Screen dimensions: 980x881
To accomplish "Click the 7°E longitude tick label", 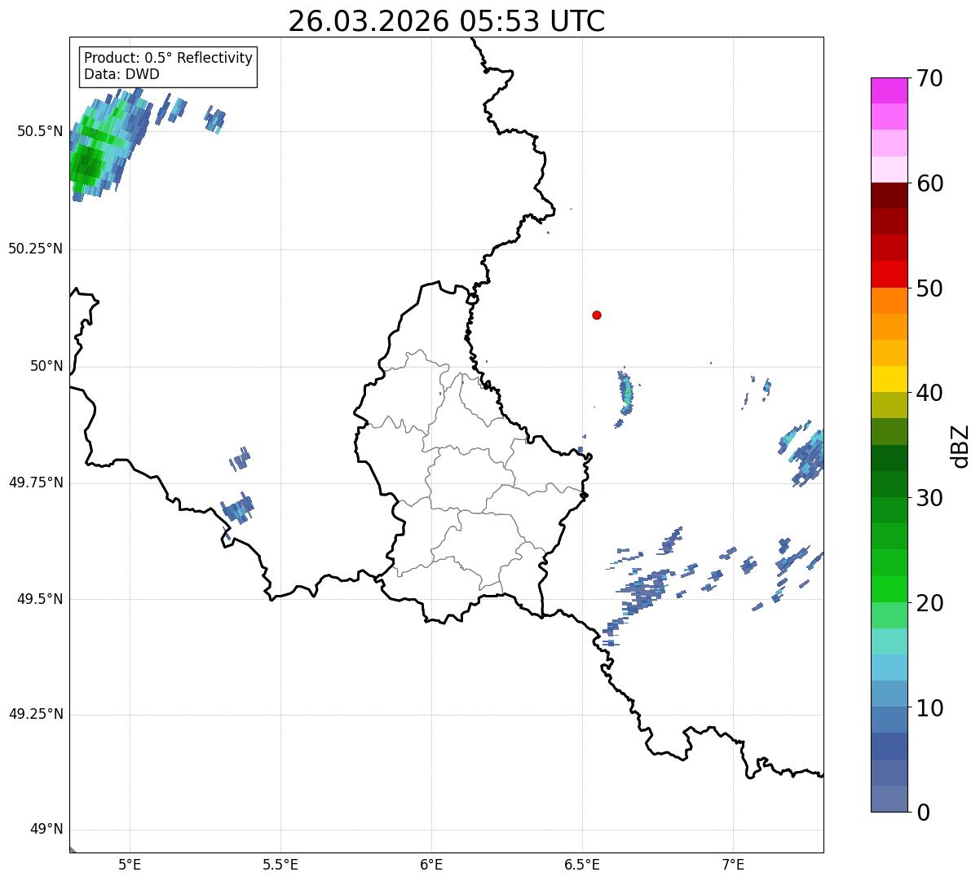I will (x=734, y=865).
